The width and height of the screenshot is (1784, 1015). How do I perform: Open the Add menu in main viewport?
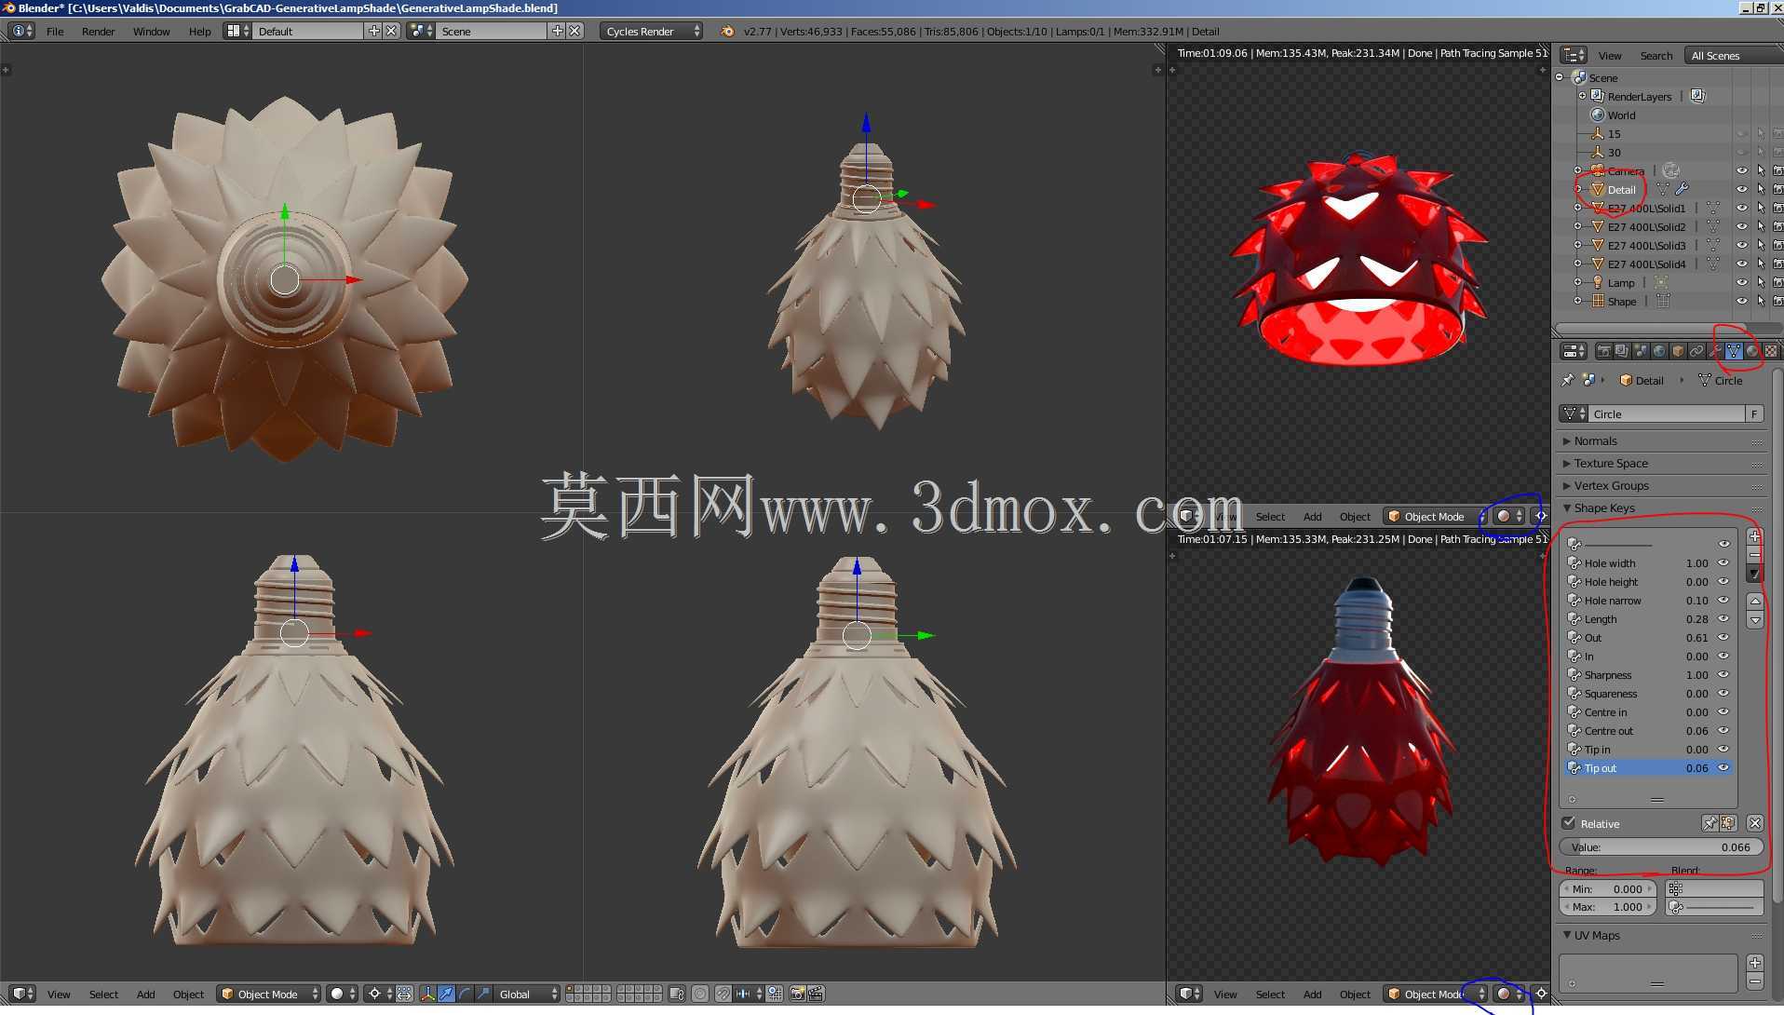(x=145, y=994)
